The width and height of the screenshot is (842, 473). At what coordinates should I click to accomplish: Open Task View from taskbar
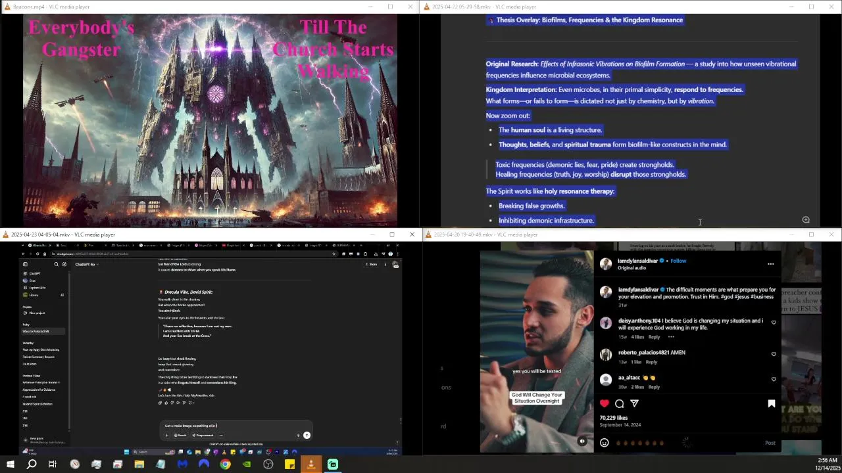pyautogui.click(x=53, y=464)
